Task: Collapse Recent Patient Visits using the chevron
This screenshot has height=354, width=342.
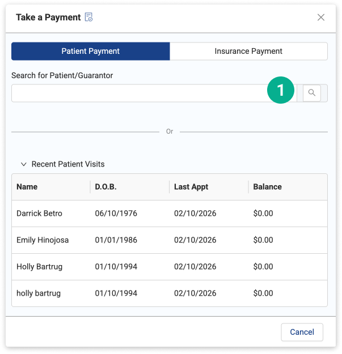Action: (24, 164)
